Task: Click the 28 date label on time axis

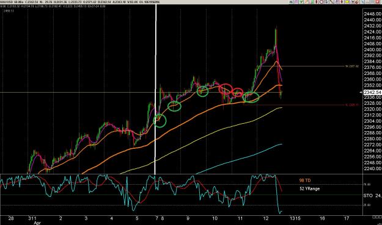Action: [11, 218]
